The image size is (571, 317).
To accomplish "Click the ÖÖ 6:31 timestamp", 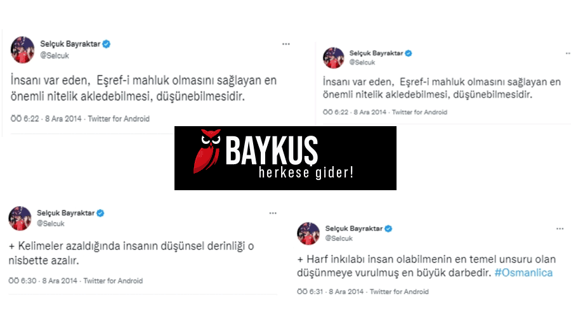I will [x=310, y=292].
